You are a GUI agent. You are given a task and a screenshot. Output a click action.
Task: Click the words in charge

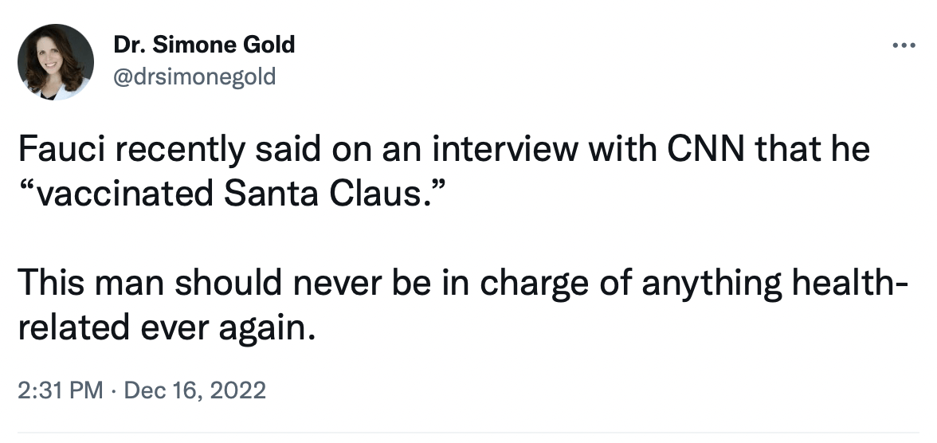click(x=512, y=284)
